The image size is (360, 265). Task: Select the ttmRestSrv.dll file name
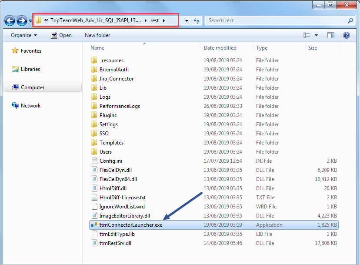pos(116,243)
